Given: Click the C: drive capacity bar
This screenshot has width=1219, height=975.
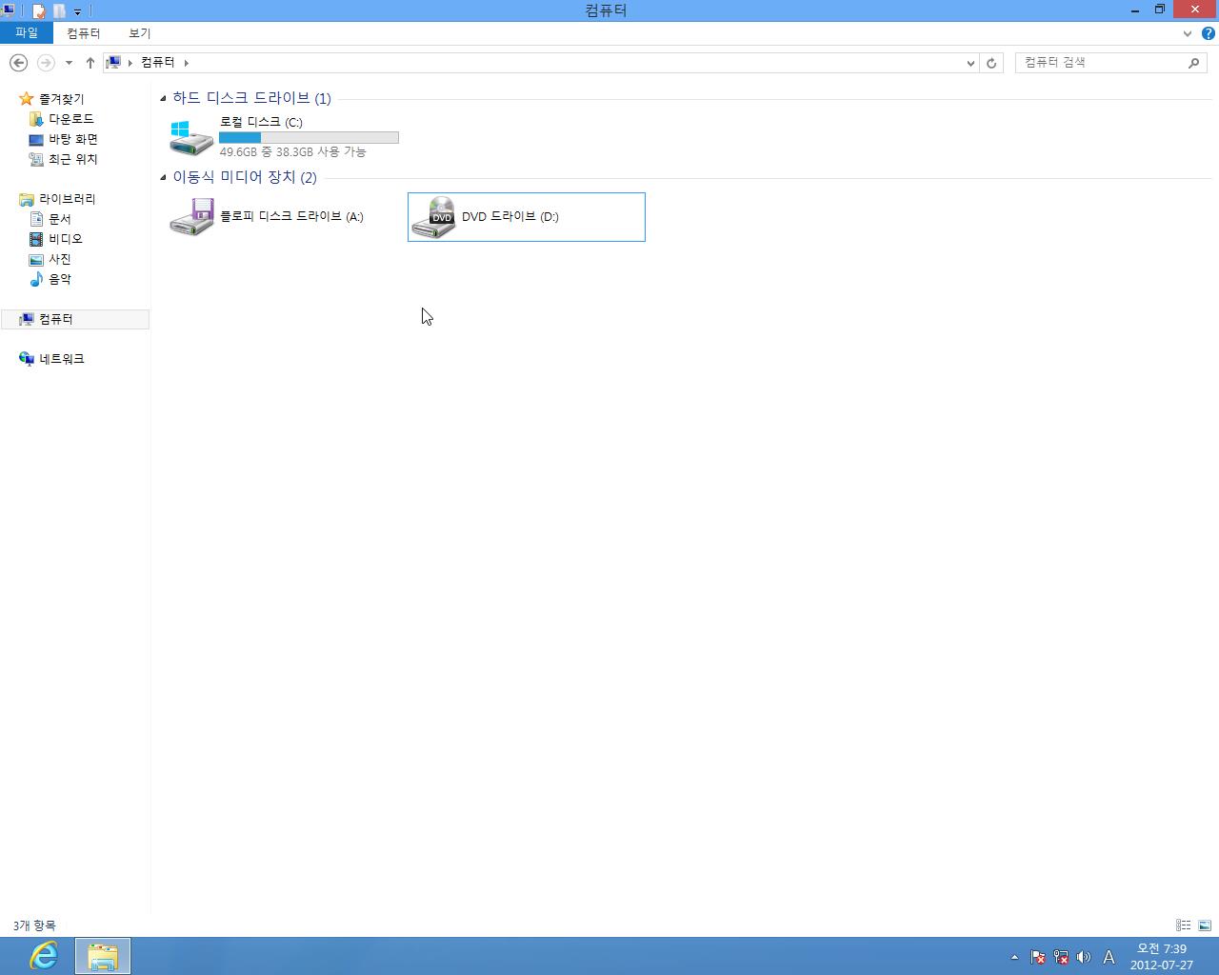Looking at the screenshot, I should point(309,137).
